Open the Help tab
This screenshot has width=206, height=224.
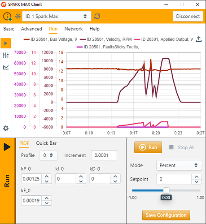[95, 29]
